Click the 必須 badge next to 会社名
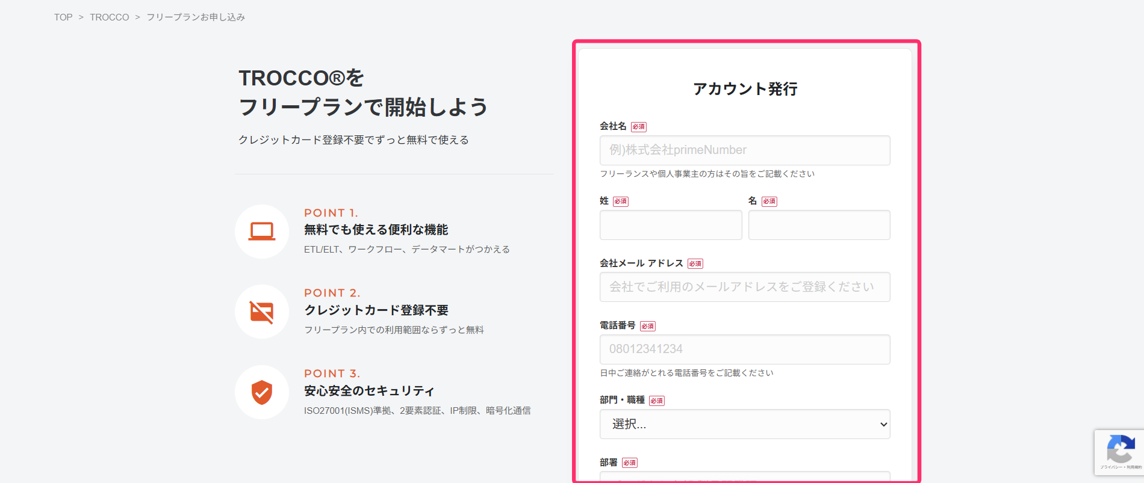The image size is (1144, 483). (638, 127)
